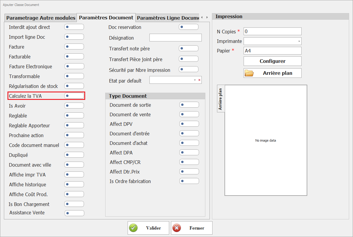Image resolution: width=353 pixels, height=237 pixels.
Task: Toggle the Reglable switch
Action: tap(74, 116)
